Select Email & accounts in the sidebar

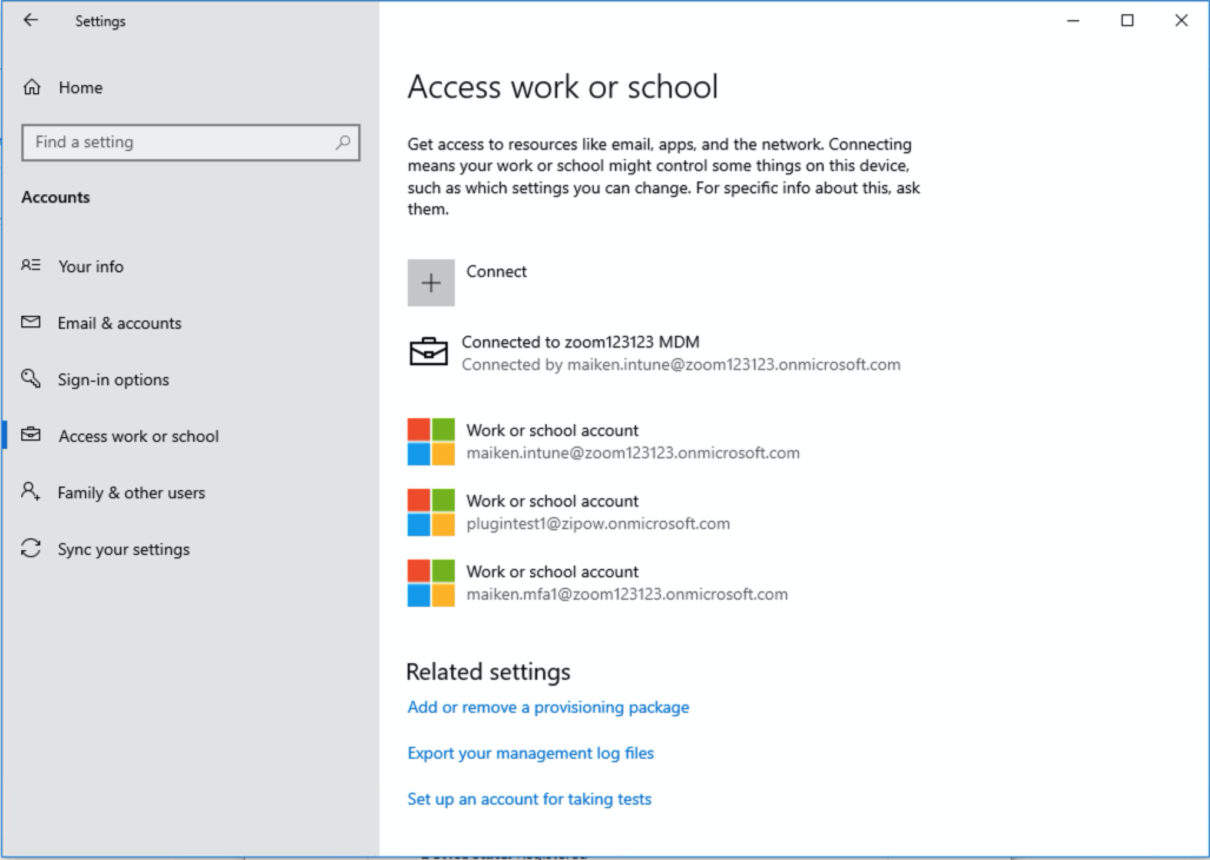[x=119, y=323]
